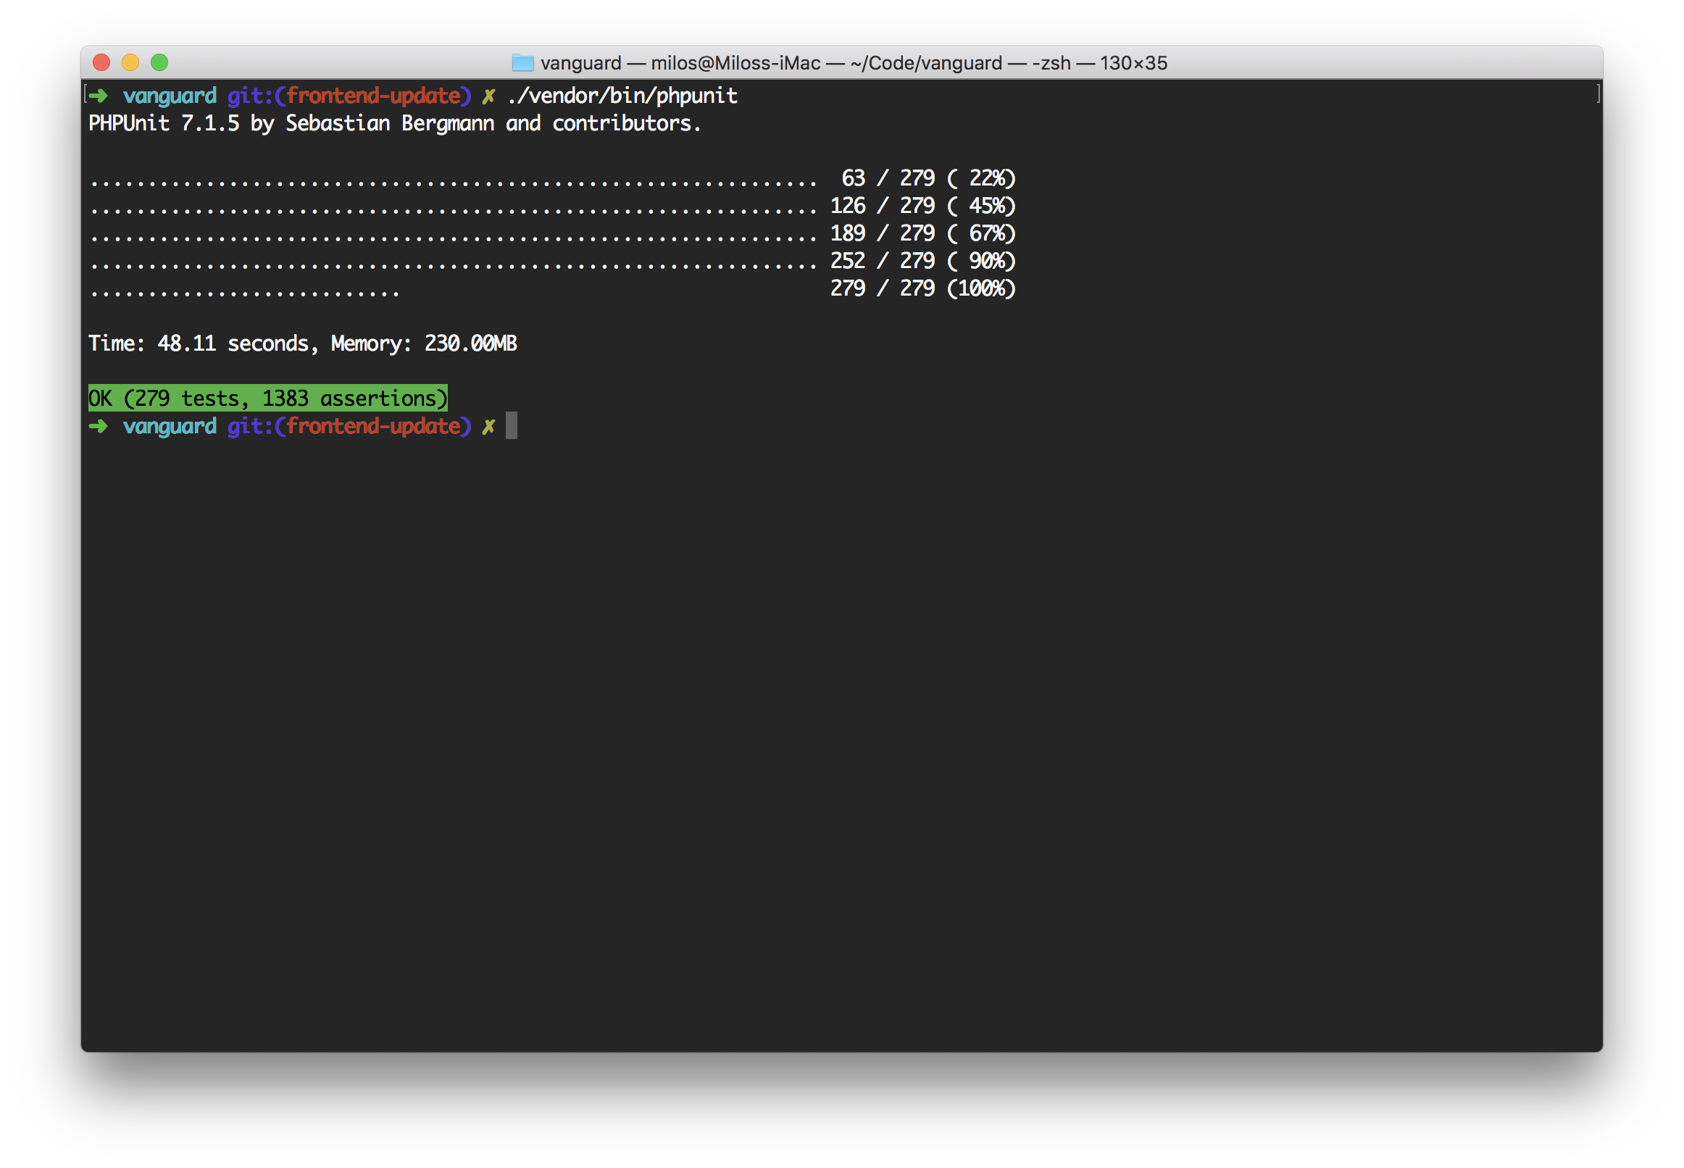Click the folder proxy icon in title bar
This screenshot has height=1168, width=1684.
click(x=524, y=63)
